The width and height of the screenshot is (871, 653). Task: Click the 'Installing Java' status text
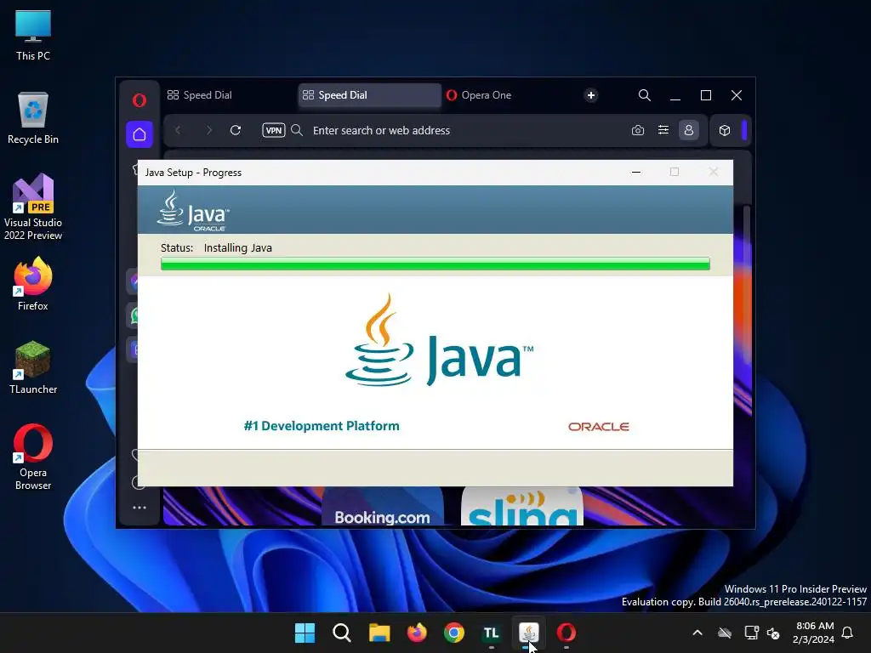pos(238,247)
